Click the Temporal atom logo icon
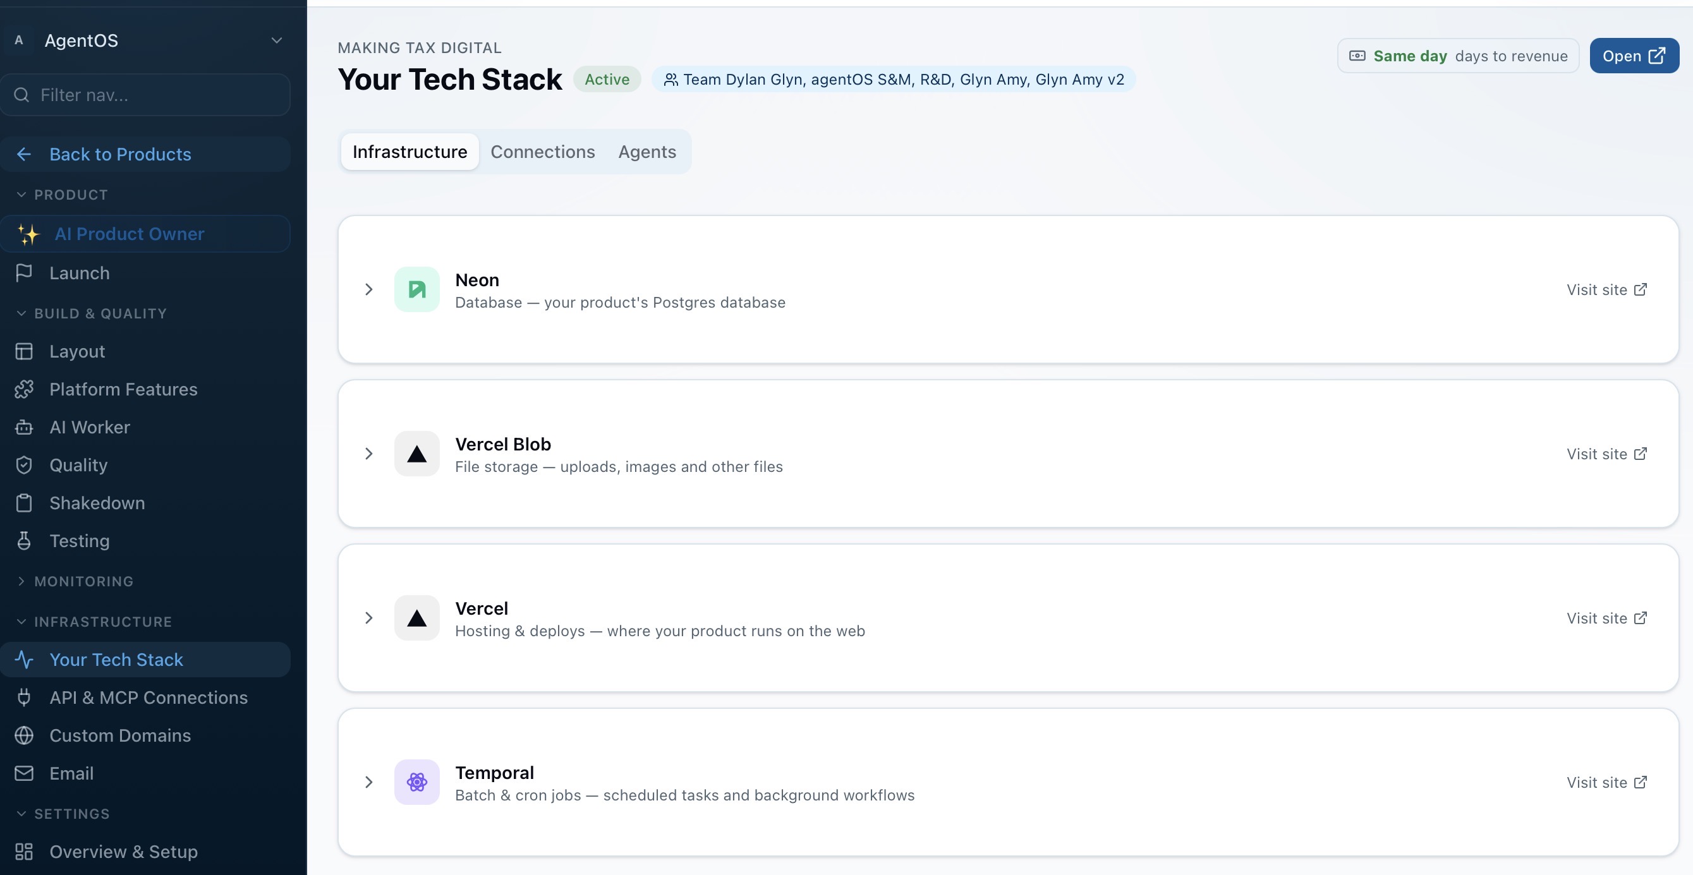This screenshot has height=875, width=1693. [x=416, y=781]
